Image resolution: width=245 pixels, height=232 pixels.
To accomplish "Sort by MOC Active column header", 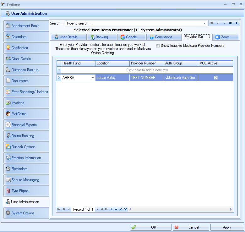I will pos(215,63).
